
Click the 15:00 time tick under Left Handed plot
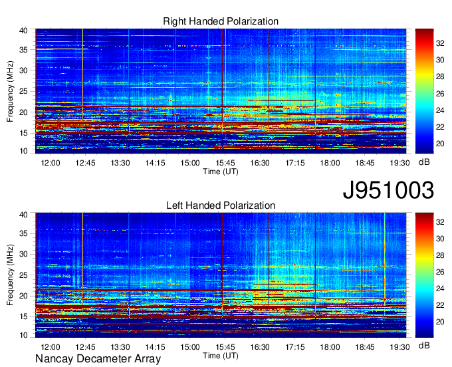[190, 346]
